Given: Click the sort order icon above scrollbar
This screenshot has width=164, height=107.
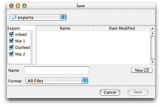Looking at the screenshot, I should click(152, 28).
